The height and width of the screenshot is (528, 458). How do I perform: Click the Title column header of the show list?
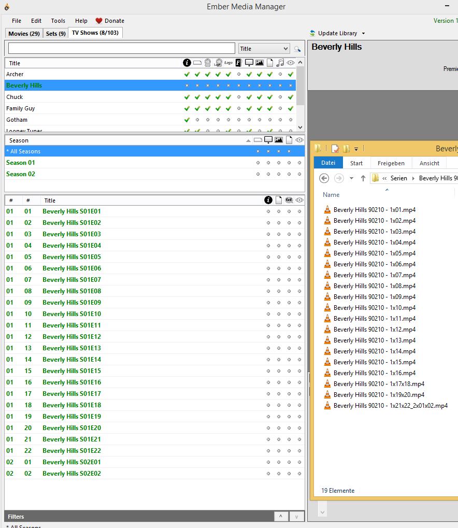(15, 63)
